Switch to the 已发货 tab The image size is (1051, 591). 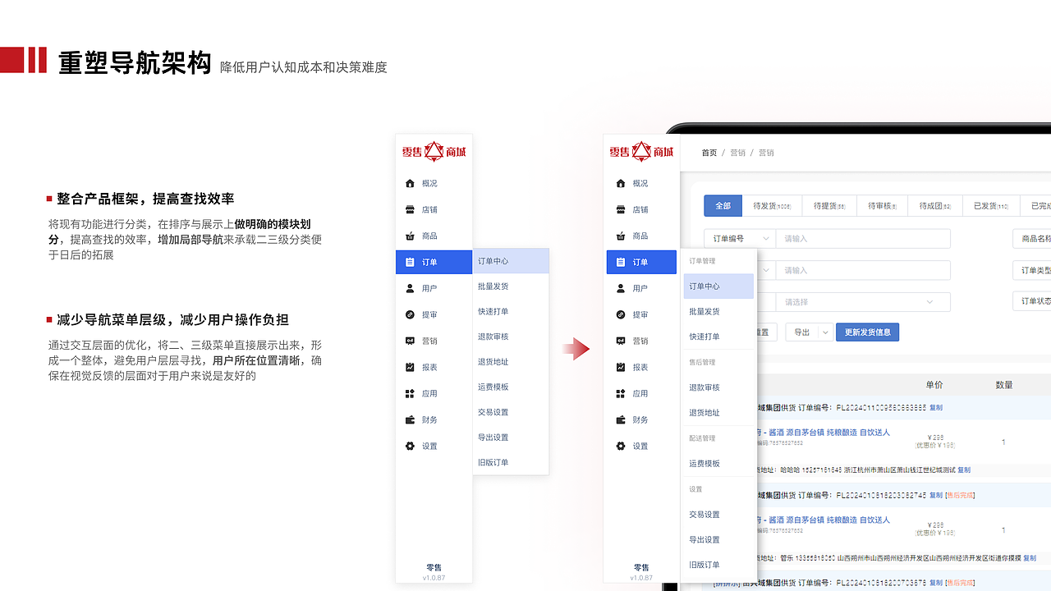click(x=990, y=206)
